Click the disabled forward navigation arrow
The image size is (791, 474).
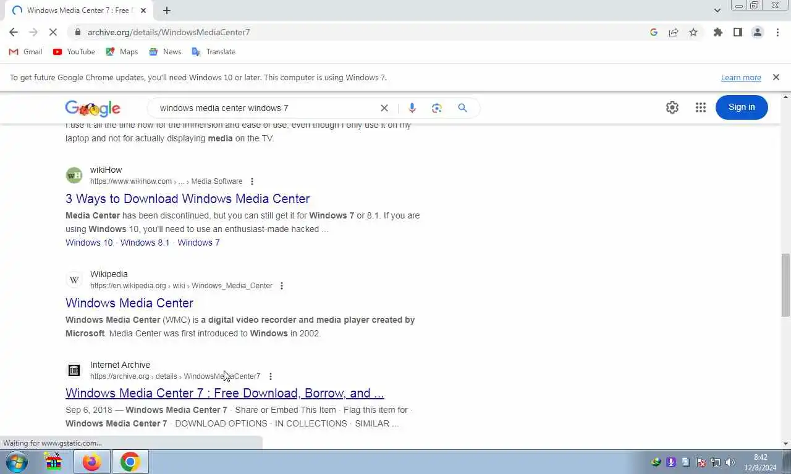pyautogui.click(x=33, y=32)
